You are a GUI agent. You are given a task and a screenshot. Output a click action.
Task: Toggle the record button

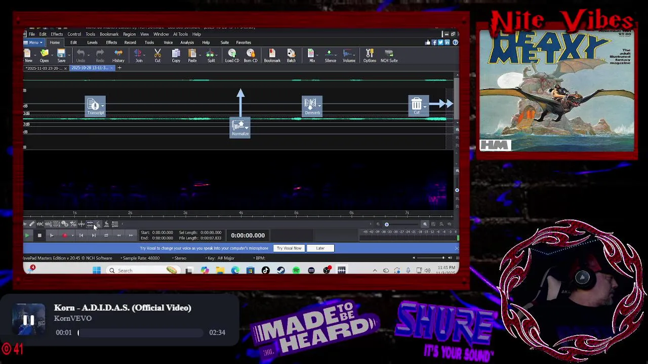(x=65, y=236)
